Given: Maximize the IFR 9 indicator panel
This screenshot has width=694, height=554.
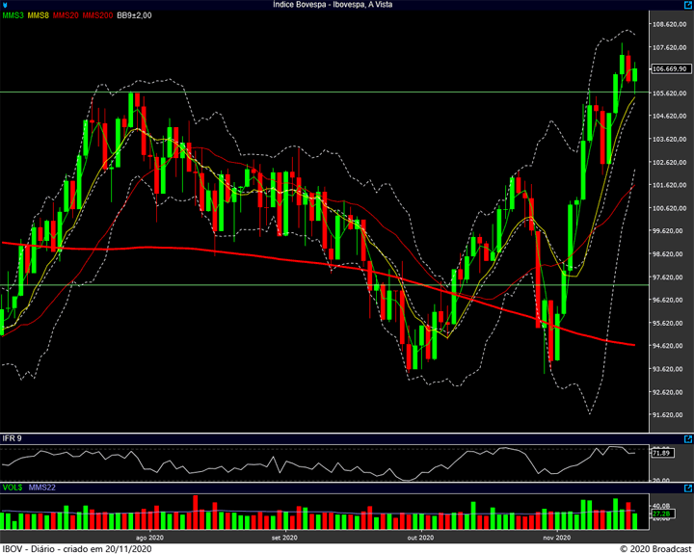Looking at the screenshot, I should [x=687, y=439].
